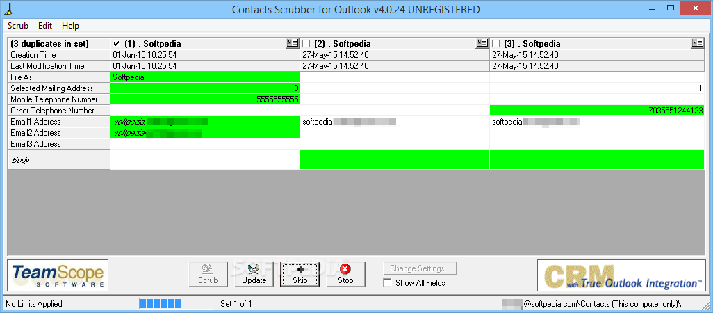Click the 'Email1 Address' row label
Screen dimensions: 713x313
tap(59, 122)
